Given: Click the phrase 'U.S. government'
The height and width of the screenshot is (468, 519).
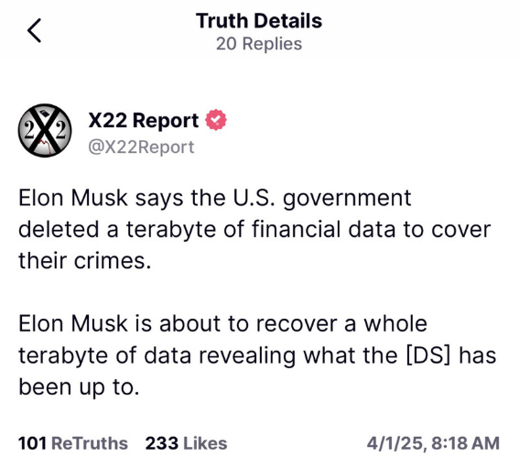Looking at the screenshot, I should (322, 199).
